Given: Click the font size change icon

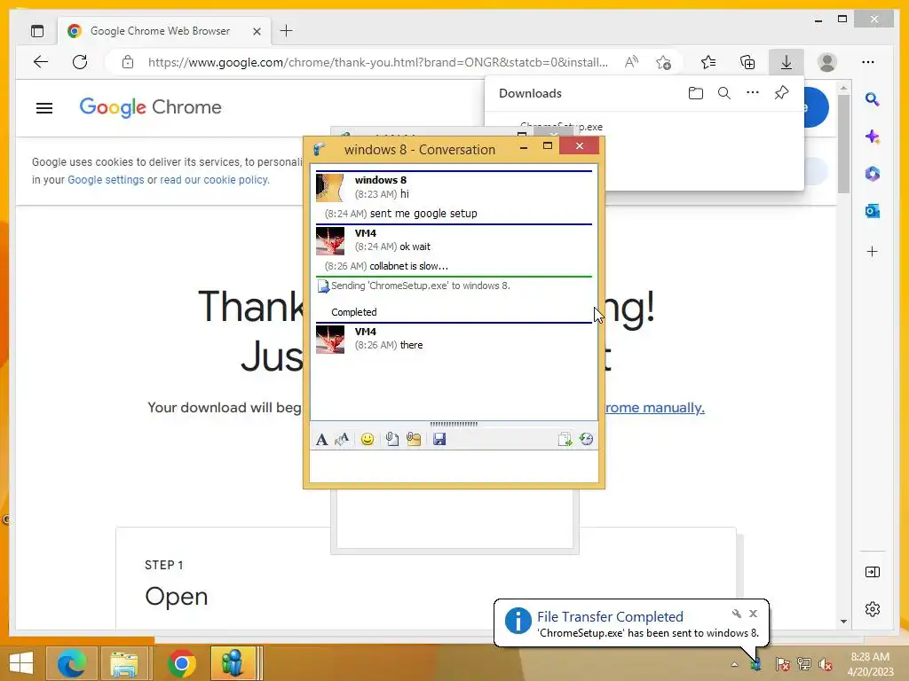Looking at the screenshot, I should pos(342,440).
